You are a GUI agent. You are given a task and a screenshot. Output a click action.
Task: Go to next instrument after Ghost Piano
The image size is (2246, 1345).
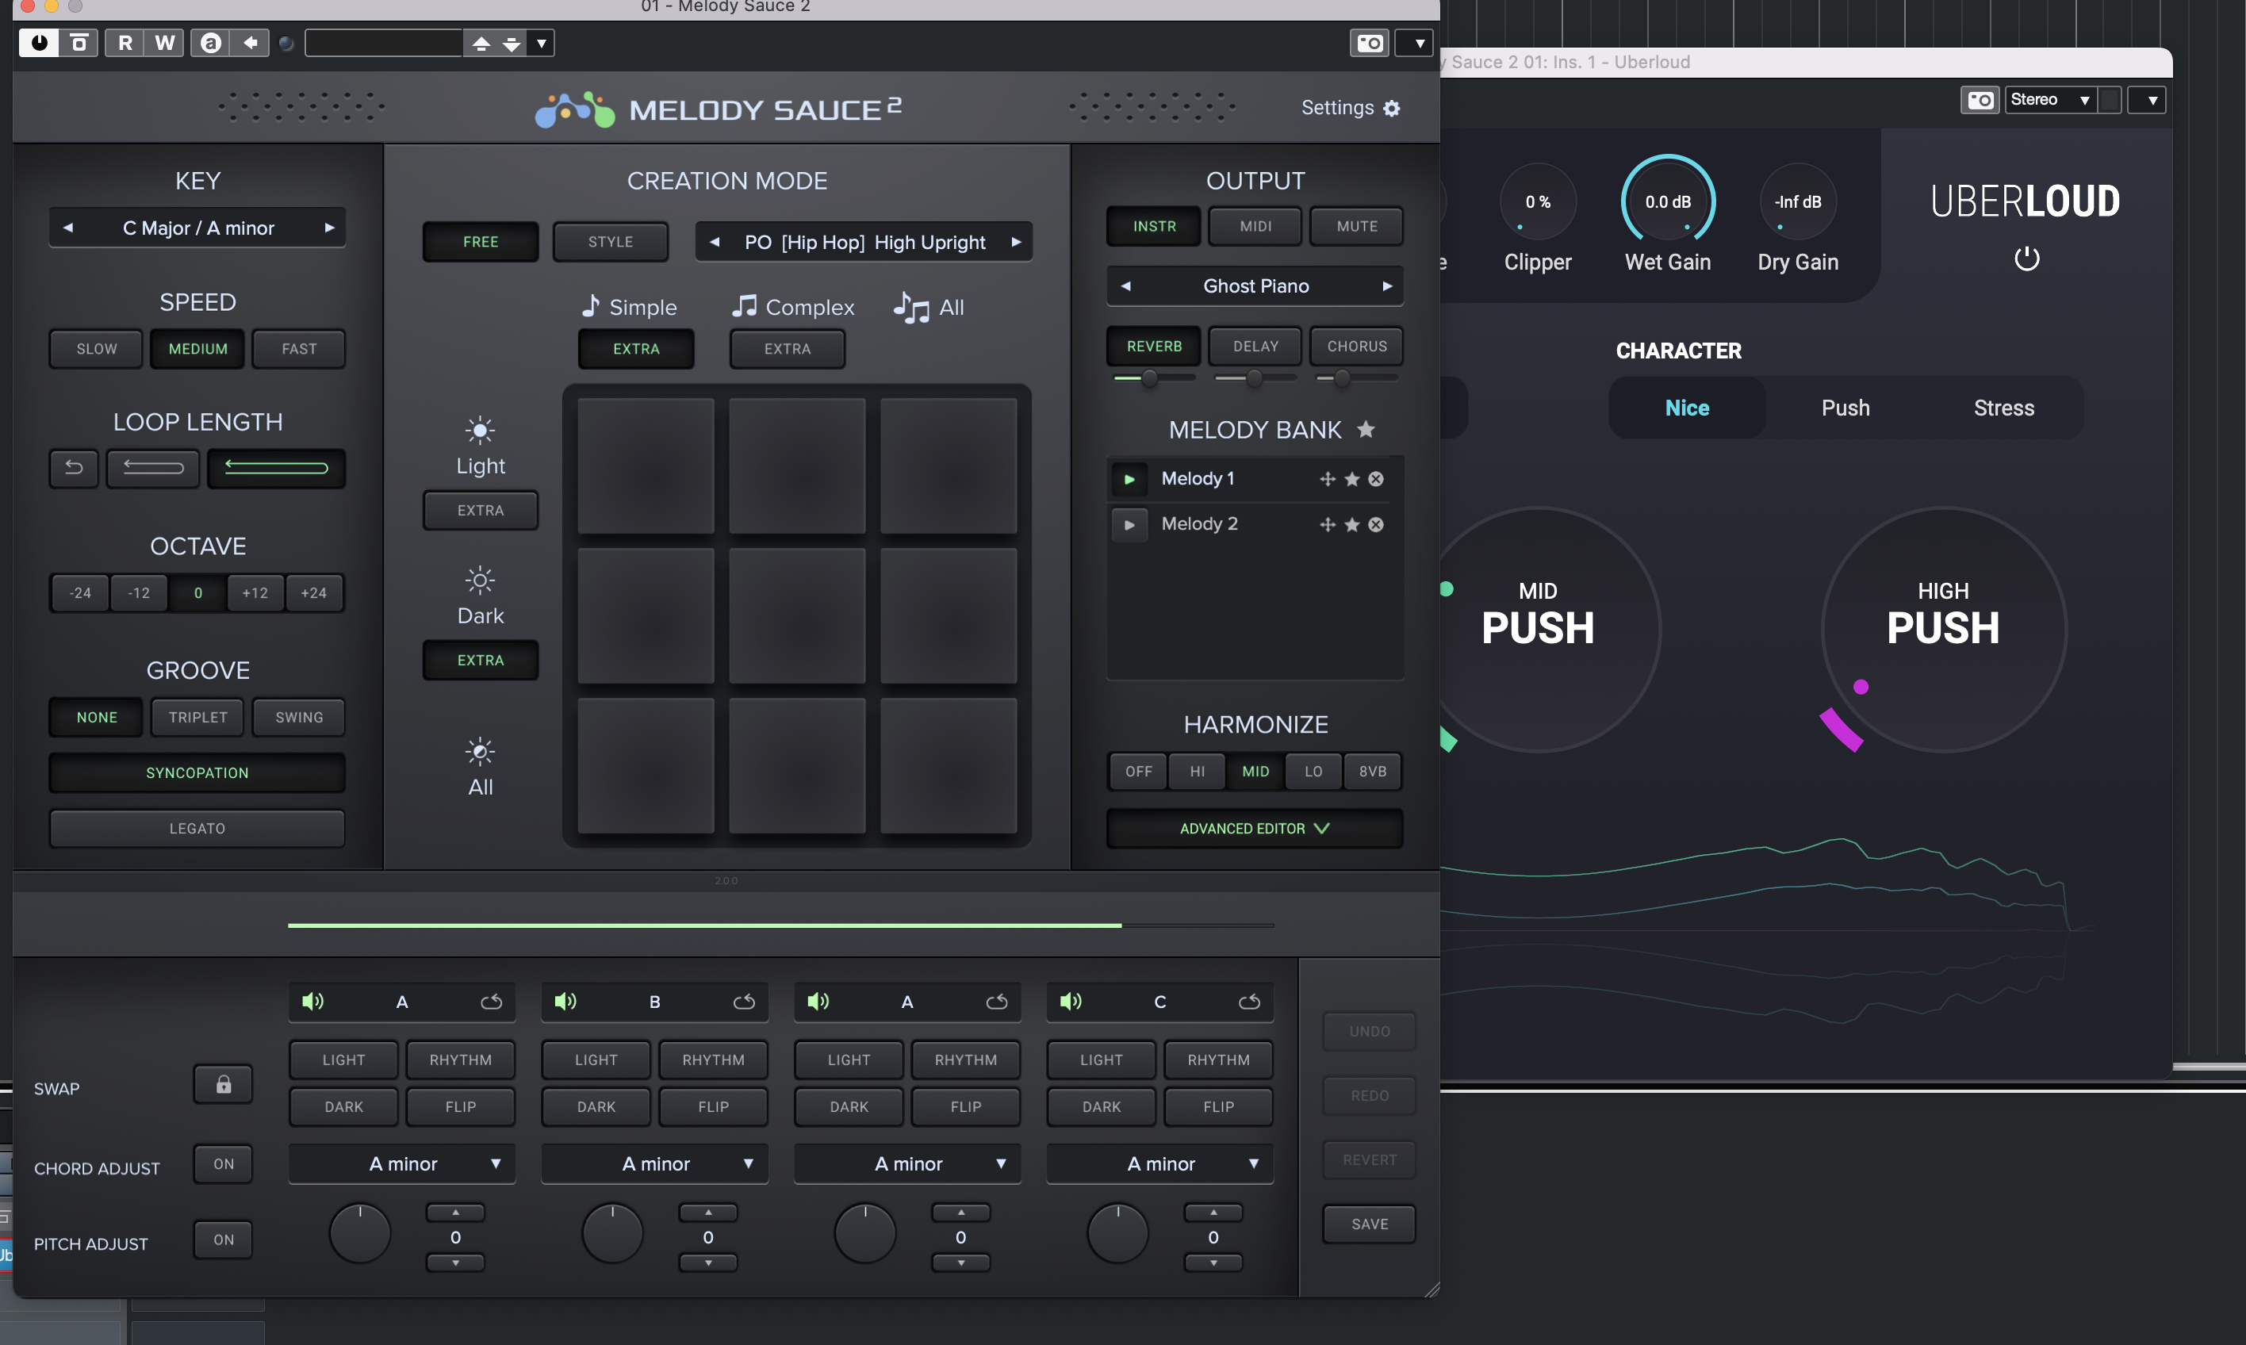pyautogui.click(x=1387, y=285)
